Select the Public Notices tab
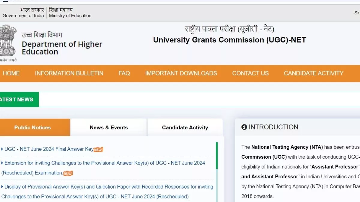 32,127
